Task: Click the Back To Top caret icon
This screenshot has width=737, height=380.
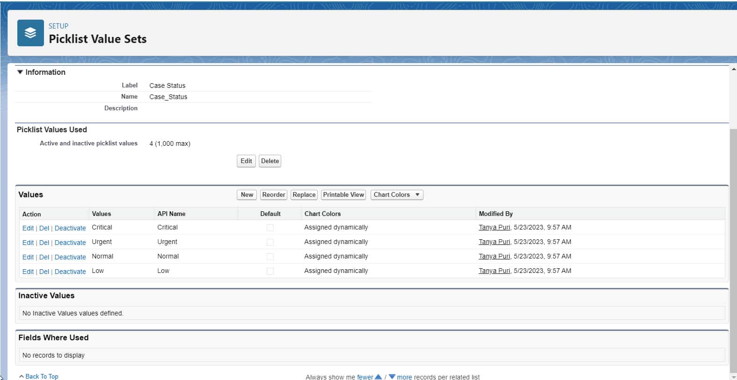Action: tap(22, 376)
